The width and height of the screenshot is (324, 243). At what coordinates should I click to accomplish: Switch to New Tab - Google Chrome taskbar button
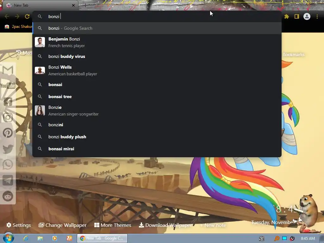click(102, 238)
